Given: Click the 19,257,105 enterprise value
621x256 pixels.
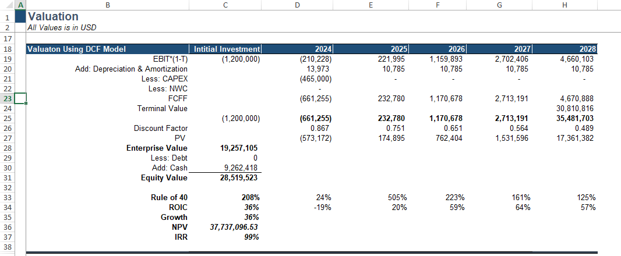Looking at the screenshot, I should [x=239, y=148].
